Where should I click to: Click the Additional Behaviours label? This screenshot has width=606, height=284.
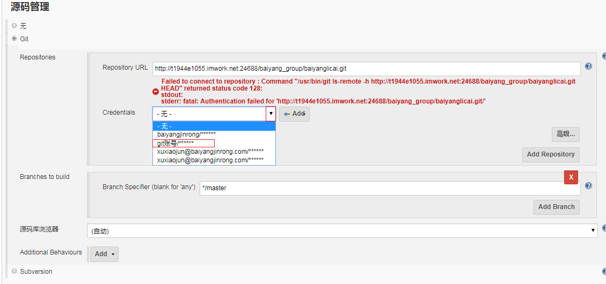pyautogui.click(x=50, y=252)
